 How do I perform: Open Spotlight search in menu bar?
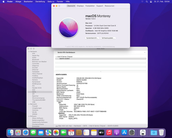[x=147, y=1]
